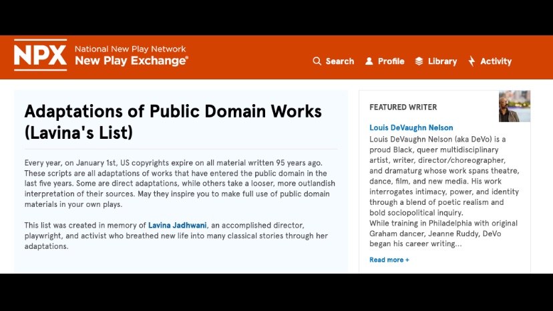553x311 pixels.
Task: Open Louis DeVaughn Nelson's writer page link
Action: tap(411, 127)
